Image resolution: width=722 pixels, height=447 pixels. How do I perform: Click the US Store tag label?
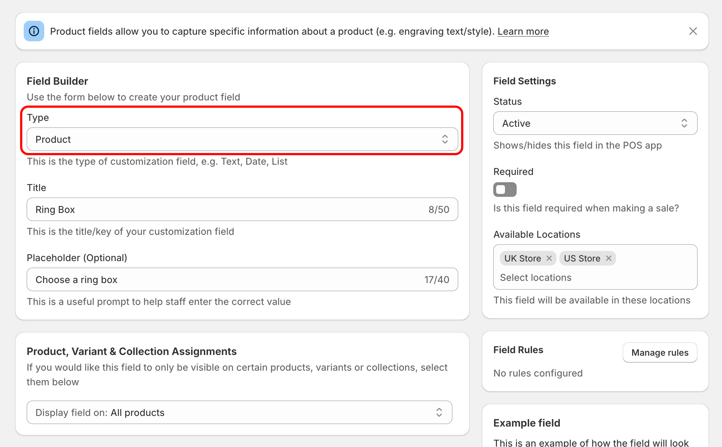582,258
